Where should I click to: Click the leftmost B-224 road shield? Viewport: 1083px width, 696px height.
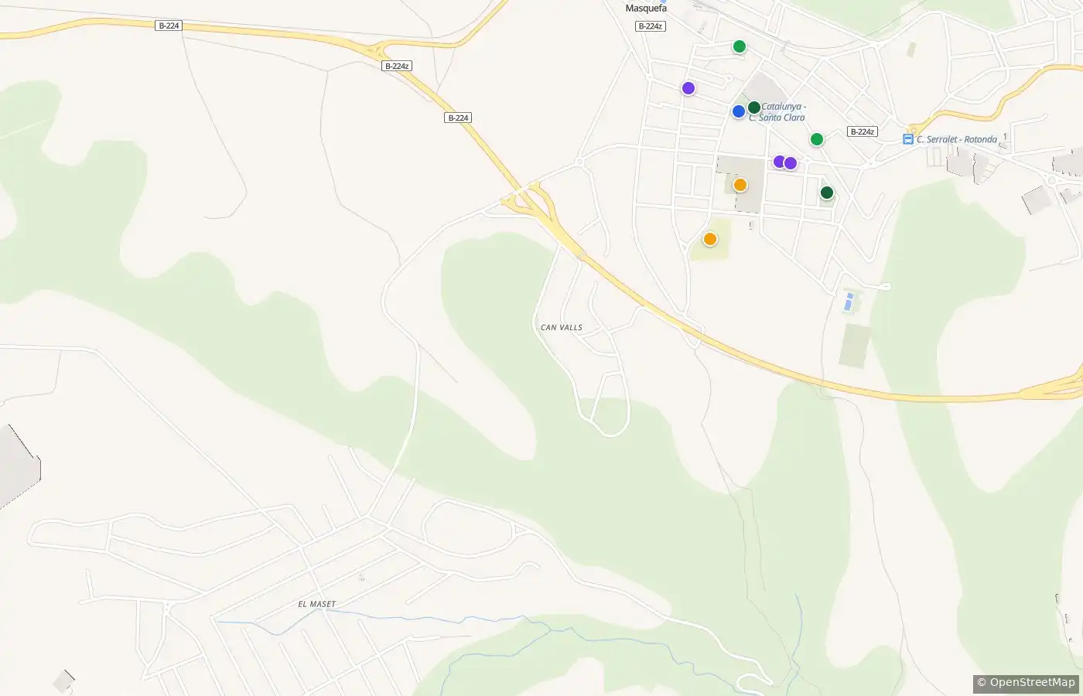click(169, 26)
